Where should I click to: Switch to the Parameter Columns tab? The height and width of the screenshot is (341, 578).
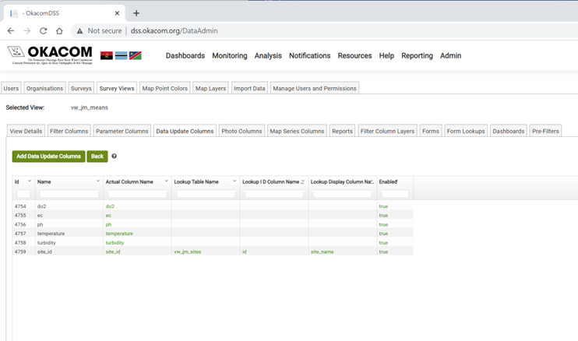122,131
